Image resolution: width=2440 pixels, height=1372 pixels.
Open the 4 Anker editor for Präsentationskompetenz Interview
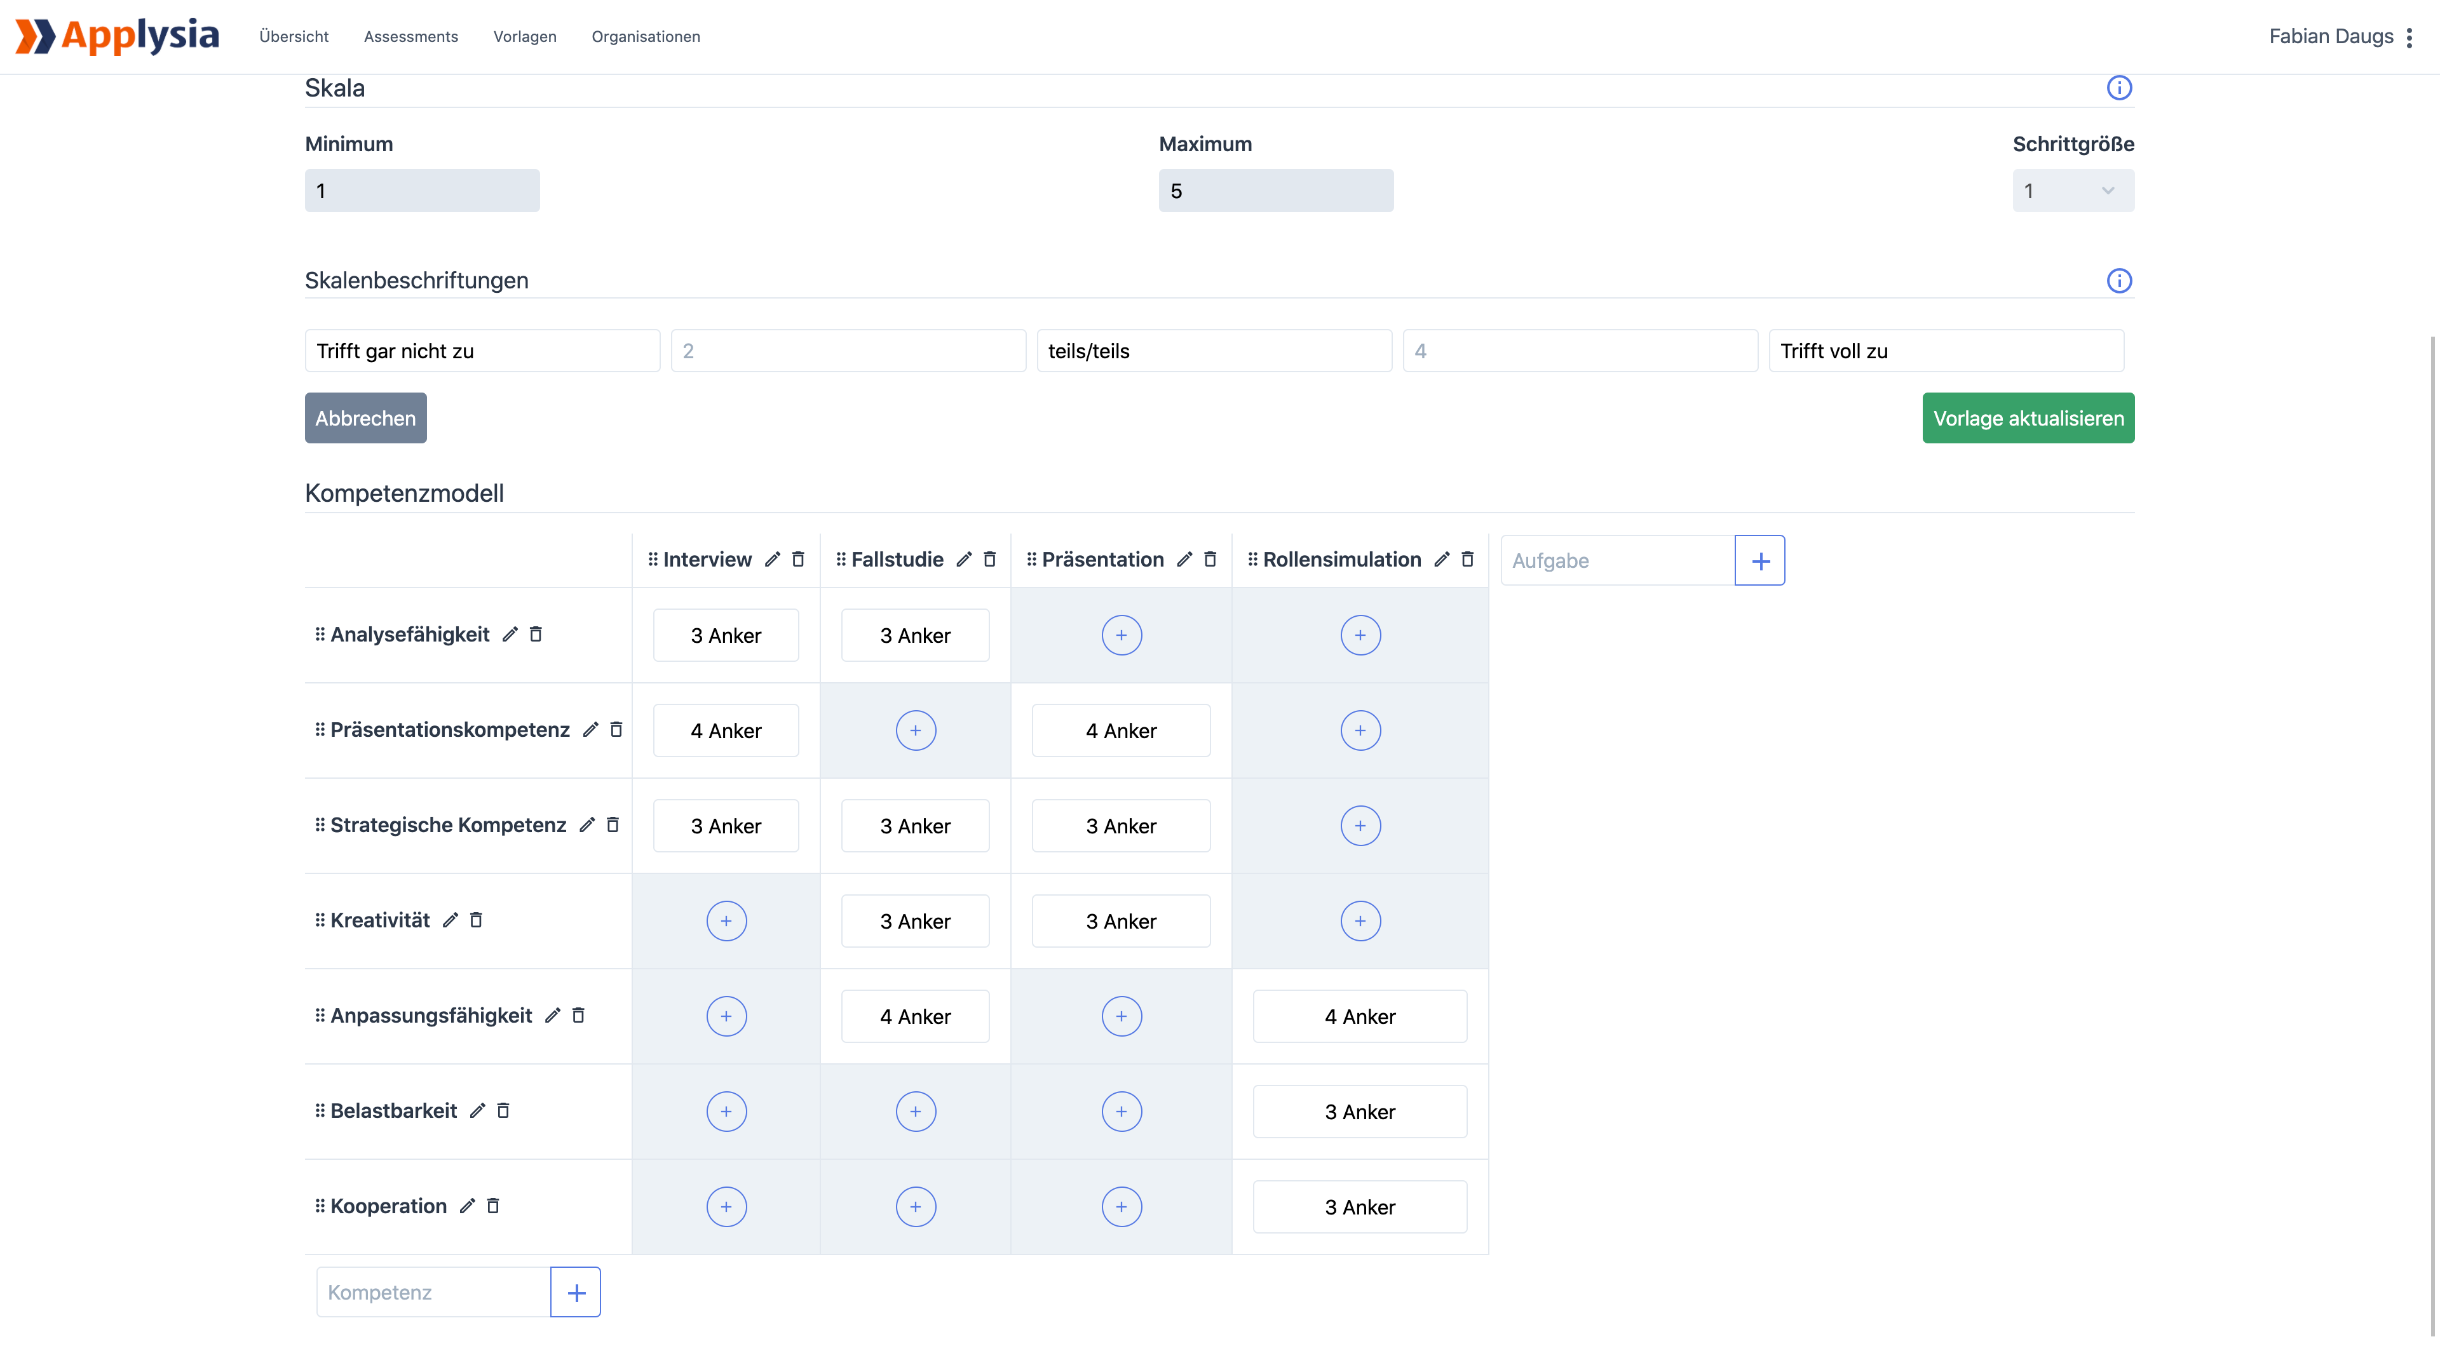[726, 730]
